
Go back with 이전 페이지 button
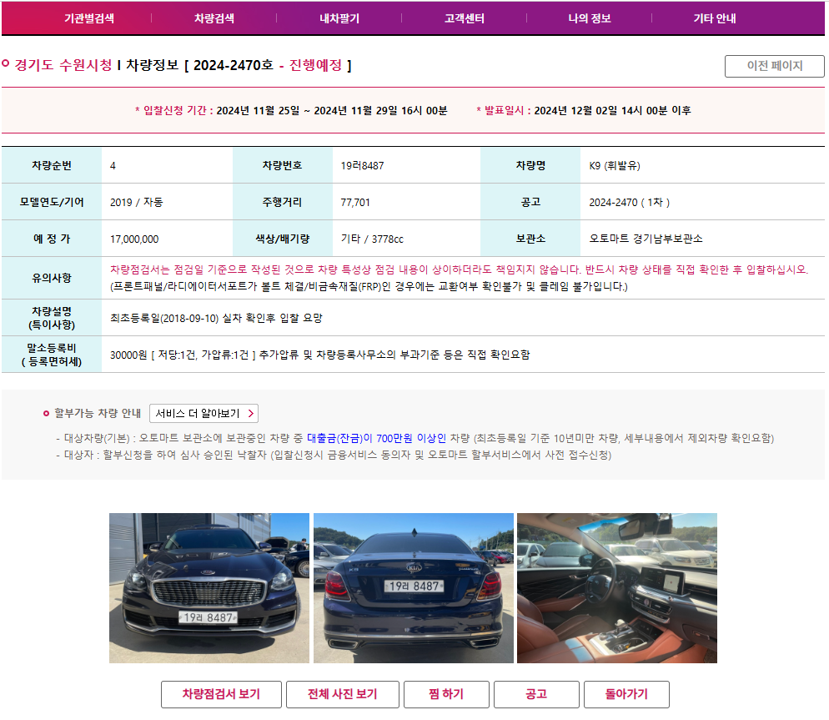(x=775, y=66)
